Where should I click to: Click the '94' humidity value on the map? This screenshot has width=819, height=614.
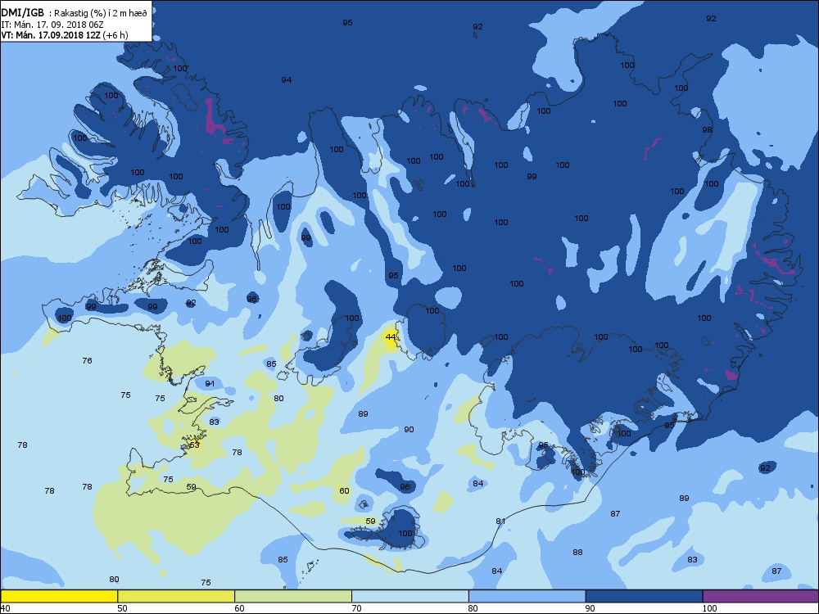pos(286,80)
